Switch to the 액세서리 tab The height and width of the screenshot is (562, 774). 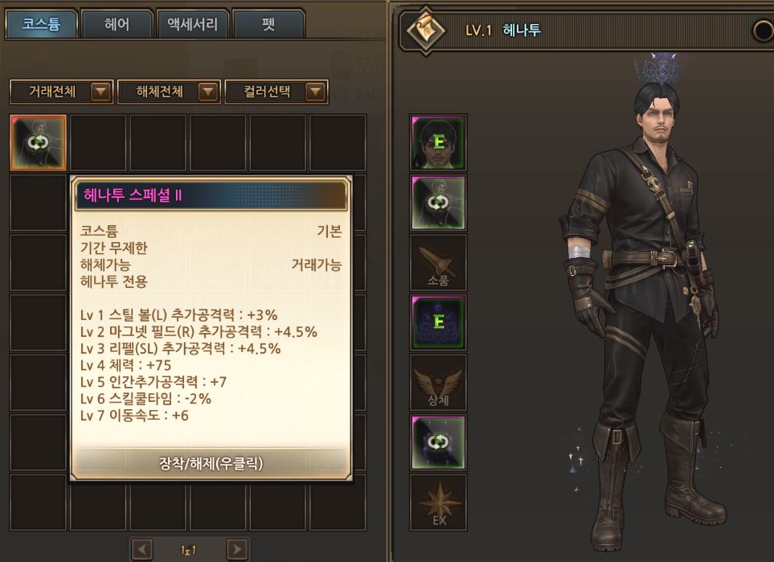193,23
